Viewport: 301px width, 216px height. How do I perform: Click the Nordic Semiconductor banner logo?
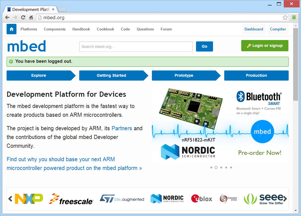click(x=188, y=152)
